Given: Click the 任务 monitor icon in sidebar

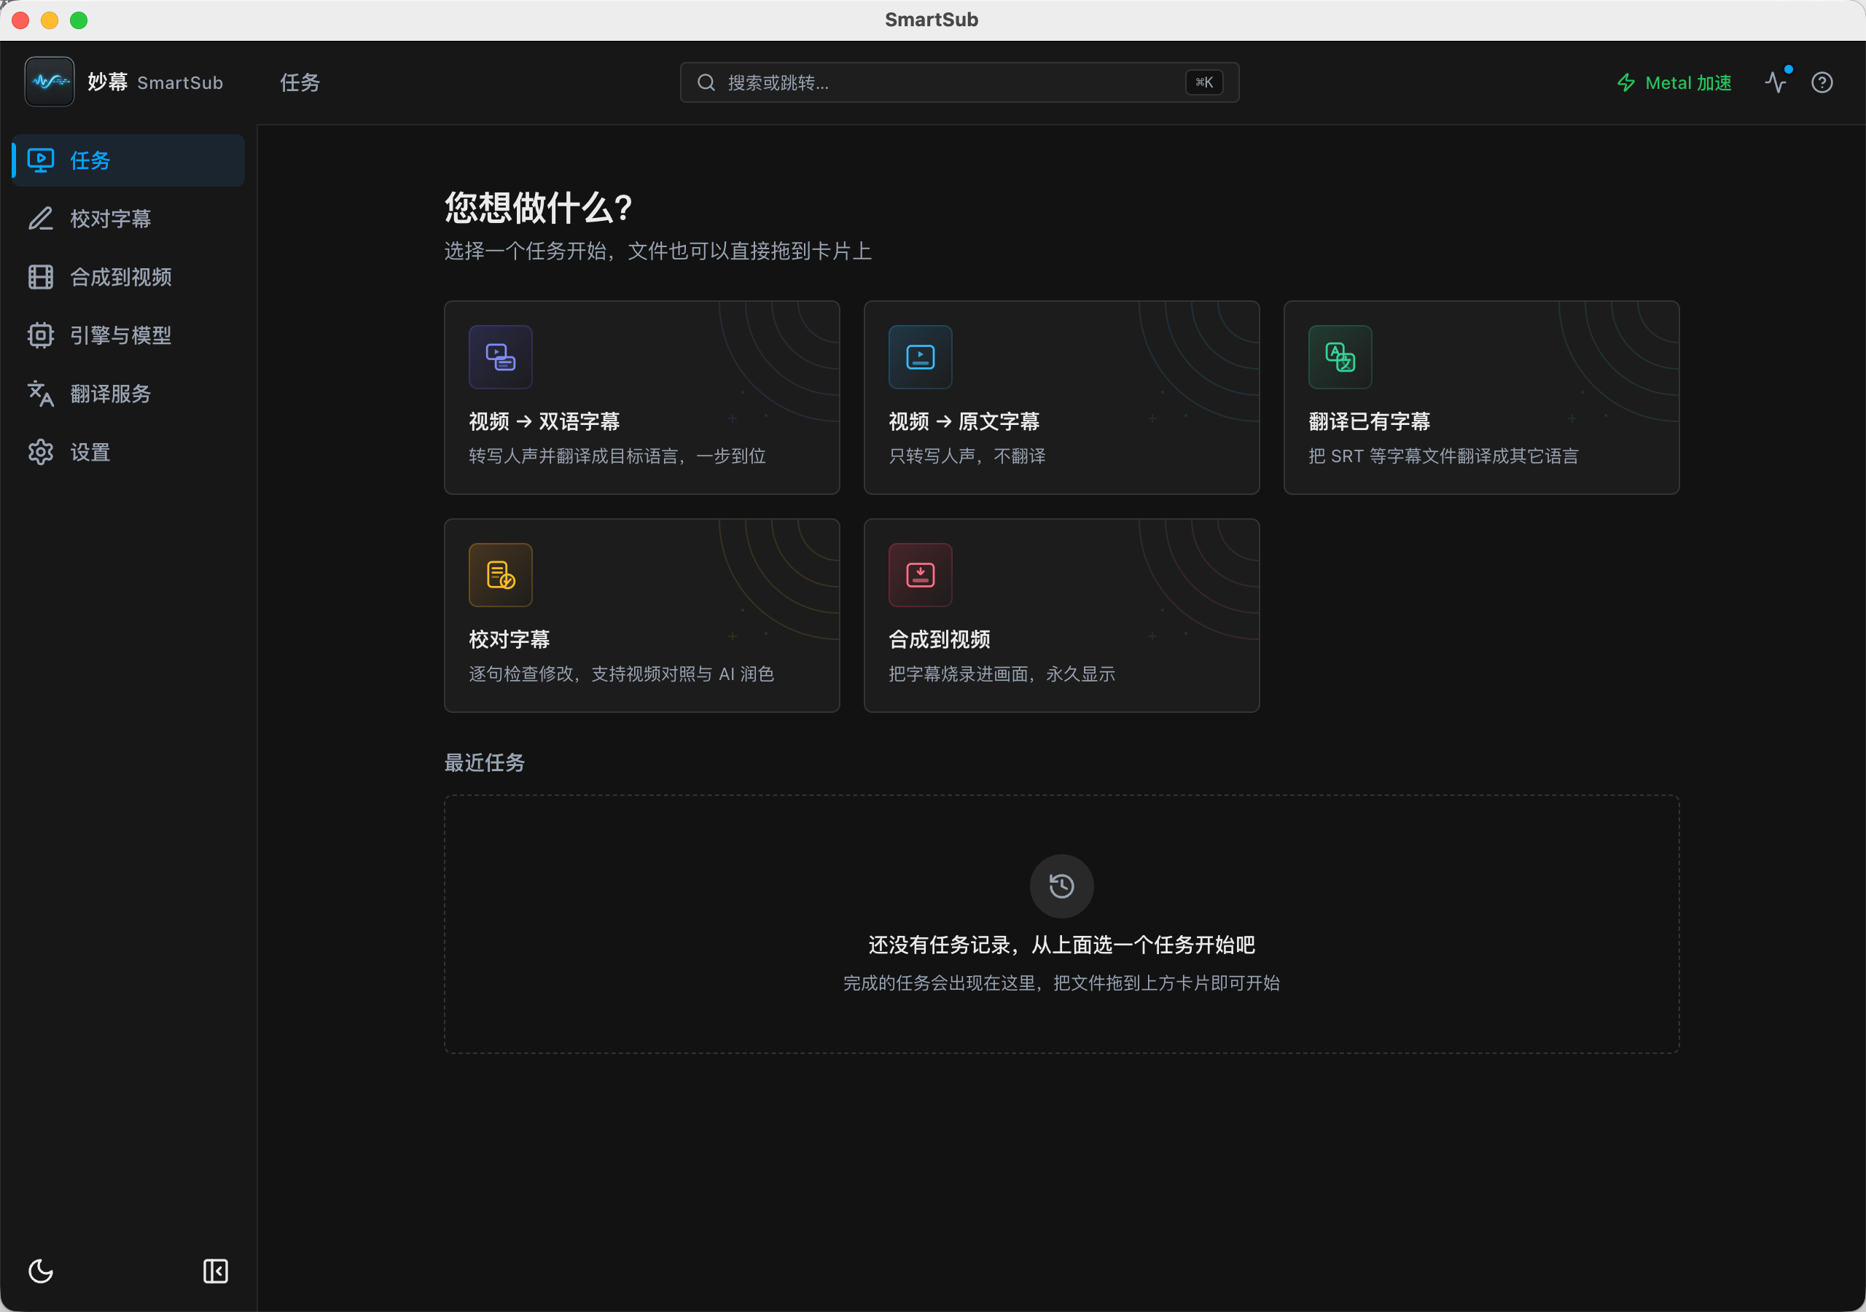Looking at the screenshot, I should (x=41, y=160).
